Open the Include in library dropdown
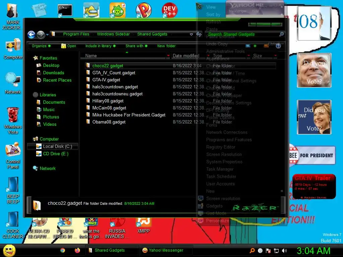343x257 pixels. 100,46
